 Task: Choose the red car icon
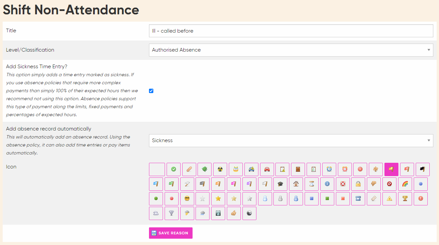(x=267, y=169)
